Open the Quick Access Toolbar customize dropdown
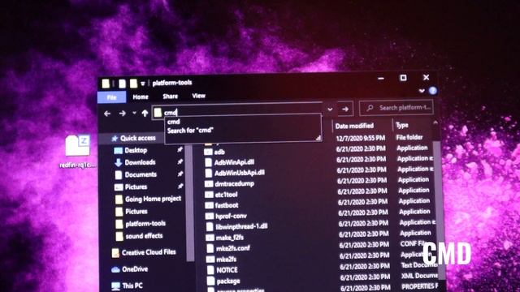The height and width of the screenshot is (292, 520). pyautogui.click(x=143, y=84)
